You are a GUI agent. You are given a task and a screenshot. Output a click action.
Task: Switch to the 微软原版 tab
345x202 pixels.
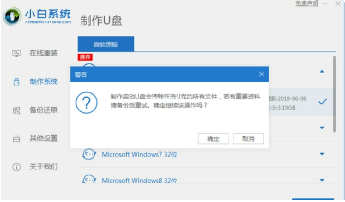pos(106,44)
